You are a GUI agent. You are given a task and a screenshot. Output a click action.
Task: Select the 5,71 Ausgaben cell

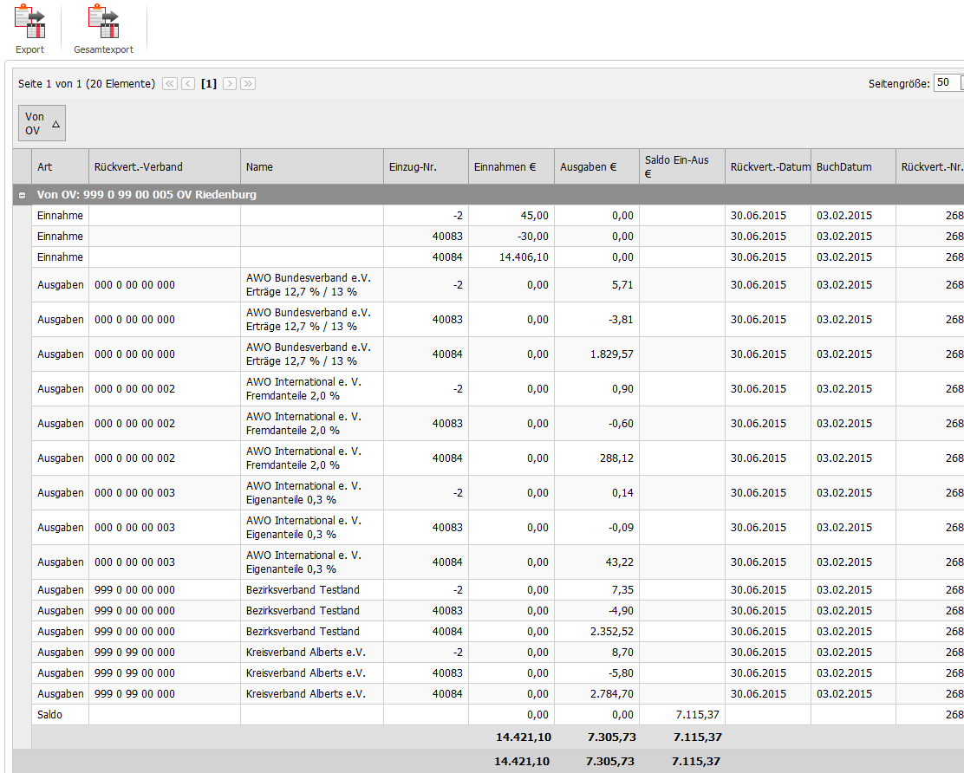[597, 285]
